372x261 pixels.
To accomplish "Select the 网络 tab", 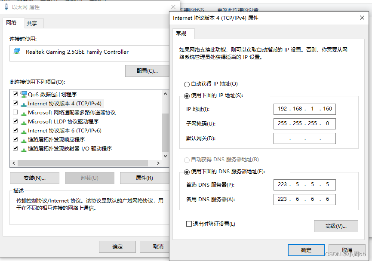I will pos(12,23).
